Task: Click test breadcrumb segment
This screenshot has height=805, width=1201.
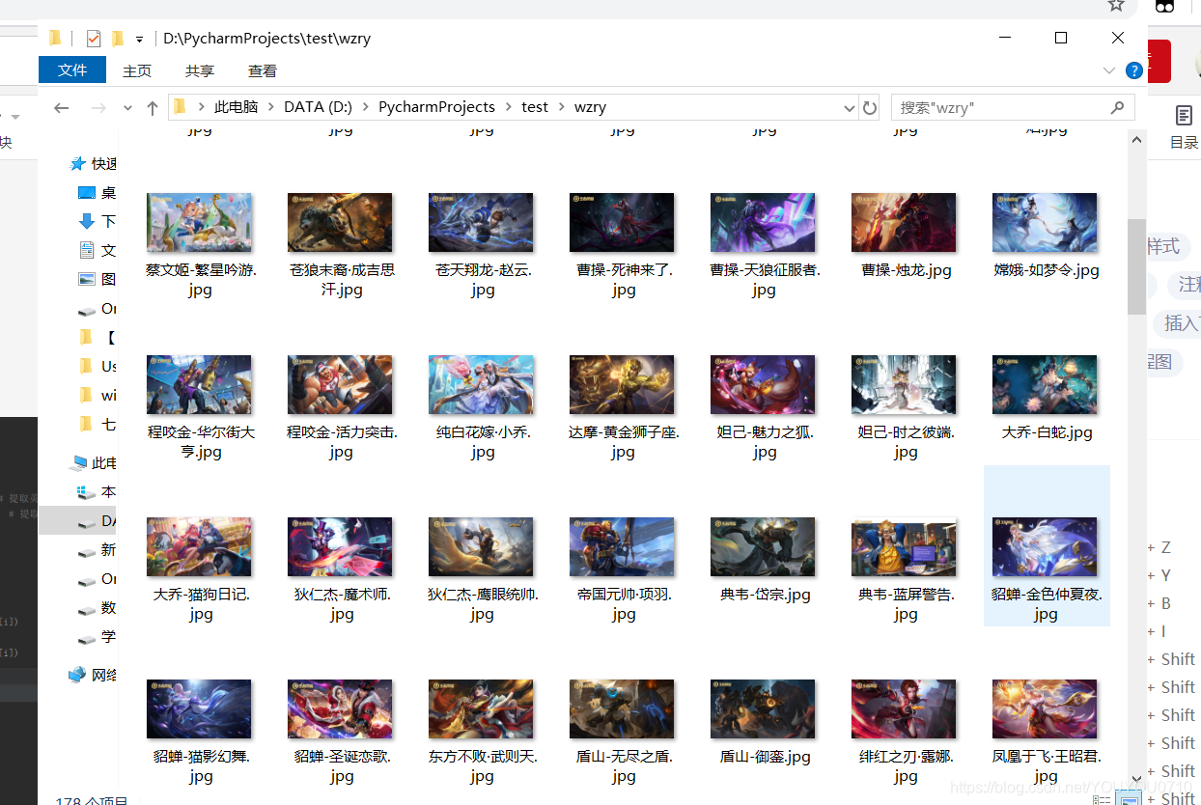Action: [535, 107]
